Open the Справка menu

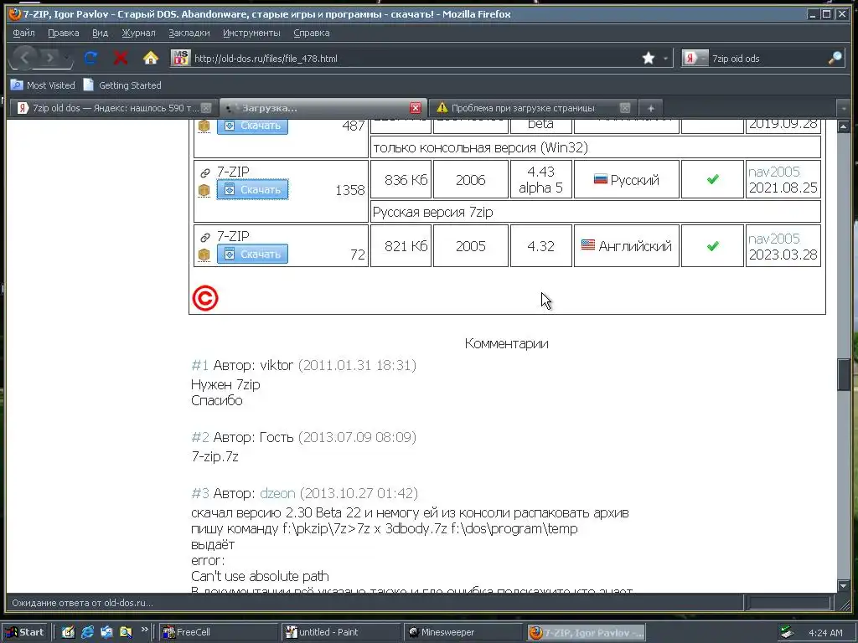(x=312, y=33)
